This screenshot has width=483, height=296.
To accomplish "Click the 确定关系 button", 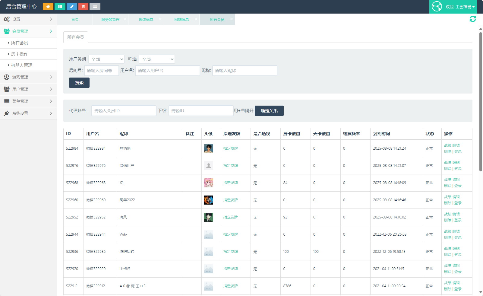I will coord(269,111).
